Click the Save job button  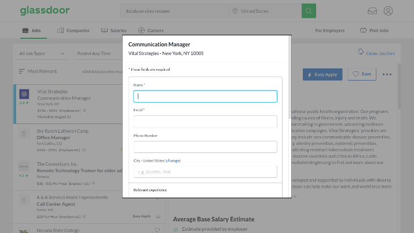(362, 74)
